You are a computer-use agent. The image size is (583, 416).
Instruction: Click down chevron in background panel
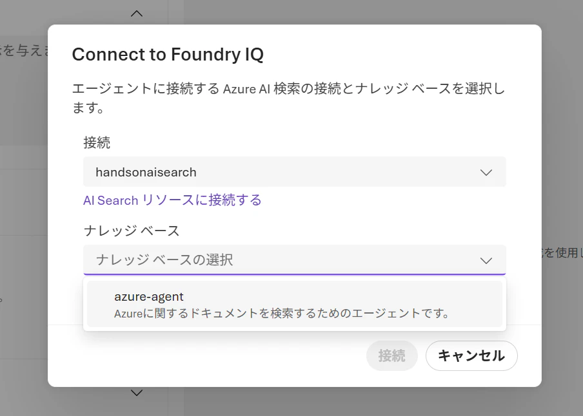click(137, 393)
